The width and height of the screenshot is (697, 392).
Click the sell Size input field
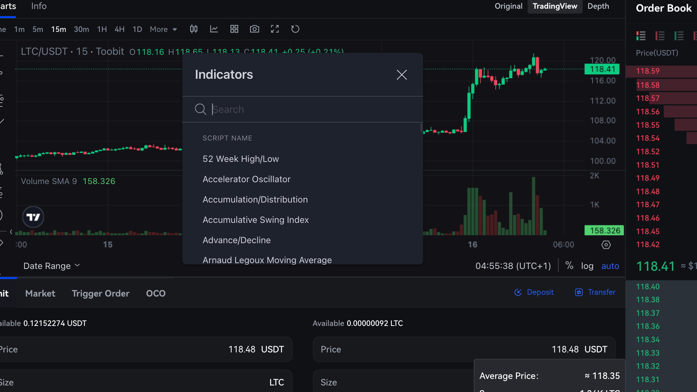tap(394, 381)
